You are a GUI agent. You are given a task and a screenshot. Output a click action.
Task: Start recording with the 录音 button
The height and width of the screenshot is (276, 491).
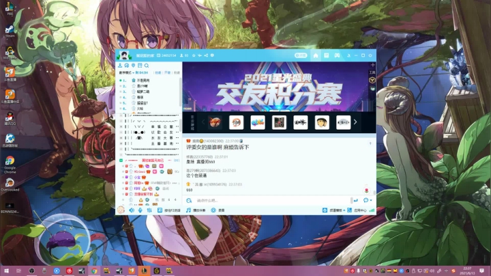click(x=218, y=210)
